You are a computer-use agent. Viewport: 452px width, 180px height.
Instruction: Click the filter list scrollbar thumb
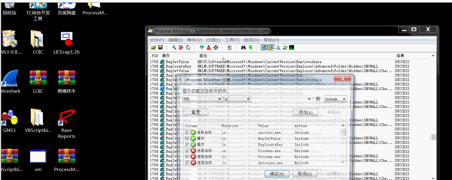pos(343,132)
